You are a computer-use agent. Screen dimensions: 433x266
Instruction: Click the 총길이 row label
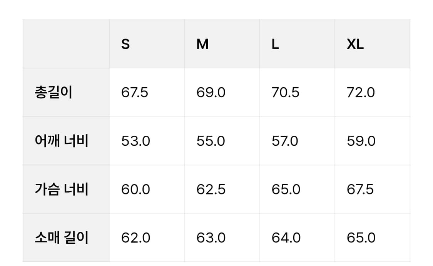(53, 93)
